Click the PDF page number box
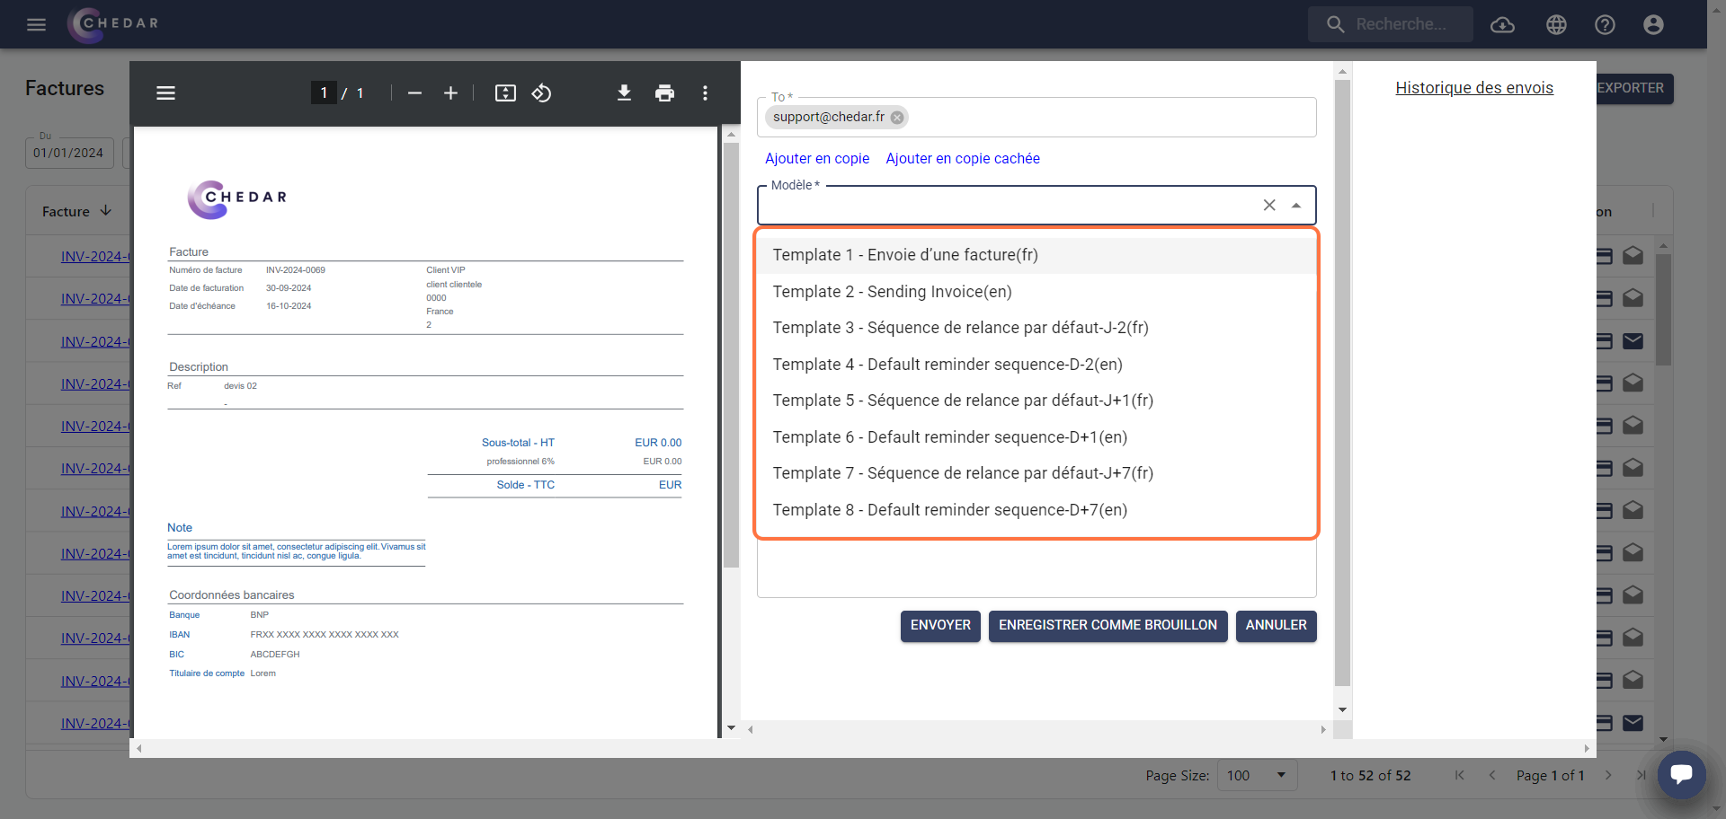1726x819 pixels. click(324, 93)
